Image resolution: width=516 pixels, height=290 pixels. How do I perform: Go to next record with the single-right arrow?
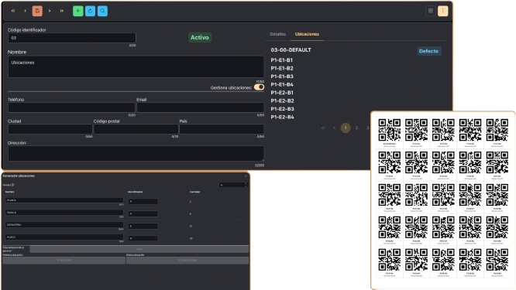coord(50,11)
